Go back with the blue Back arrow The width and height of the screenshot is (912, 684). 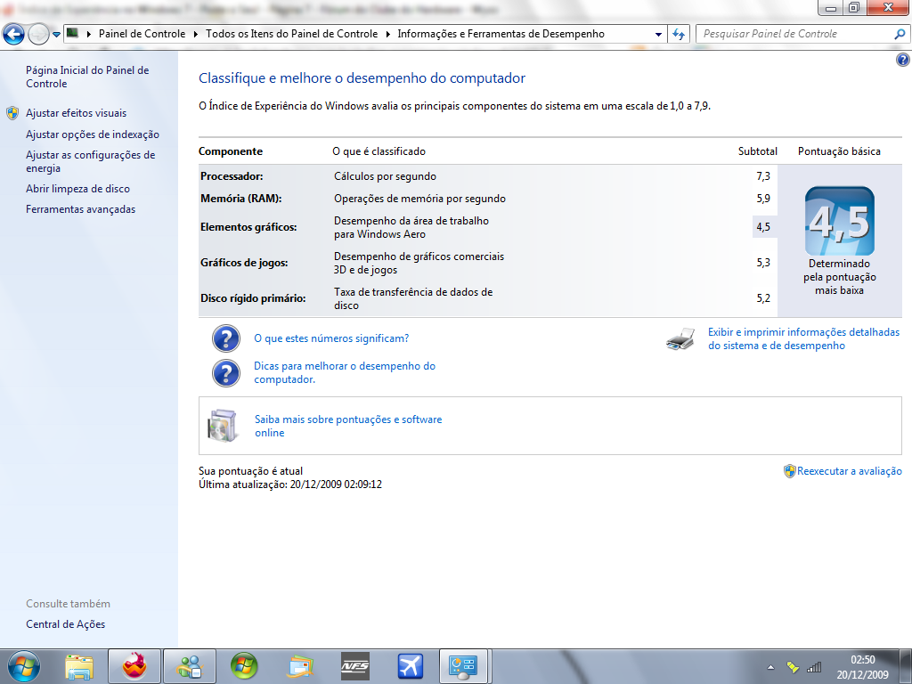(14, 35)
